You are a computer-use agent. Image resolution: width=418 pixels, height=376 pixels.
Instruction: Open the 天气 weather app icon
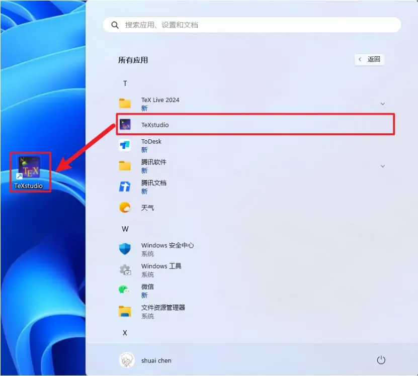(x=125, y=208)
